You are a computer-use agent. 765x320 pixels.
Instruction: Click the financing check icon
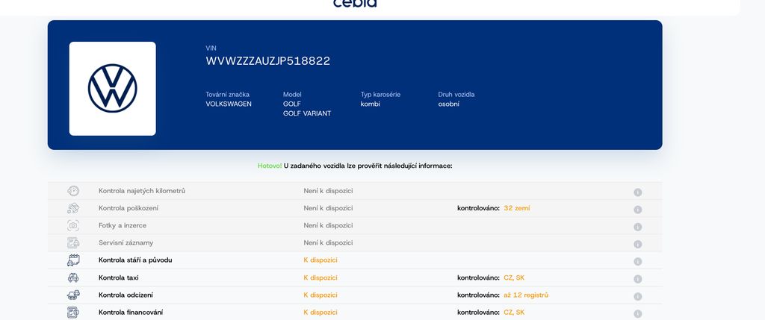pyautogui.click(x=73, y=313)
